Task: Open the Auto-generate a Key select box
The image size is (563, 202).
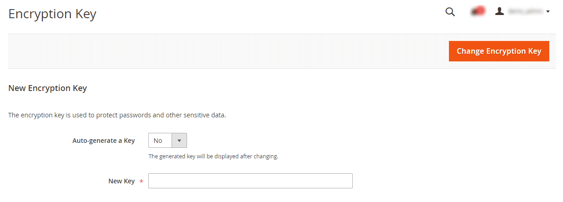Action: (167, 141)
